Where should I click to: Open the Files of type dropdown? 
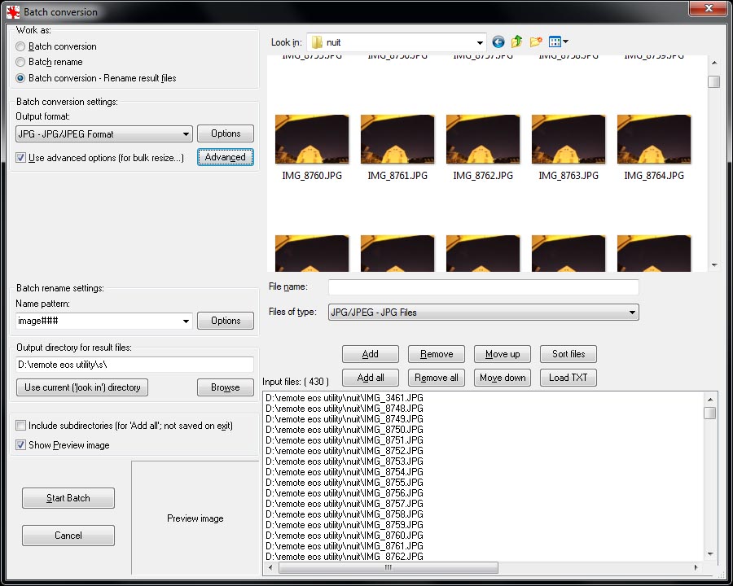tap(632, 313)
